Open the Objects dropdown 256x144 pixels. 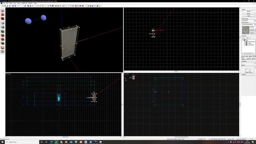pos(248,67)
